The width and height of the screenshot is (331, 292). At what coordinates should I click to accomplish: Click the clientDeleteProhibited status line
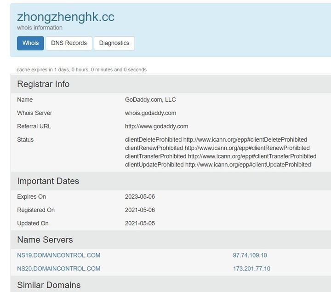pyautogui.click(x=216, y=139)
